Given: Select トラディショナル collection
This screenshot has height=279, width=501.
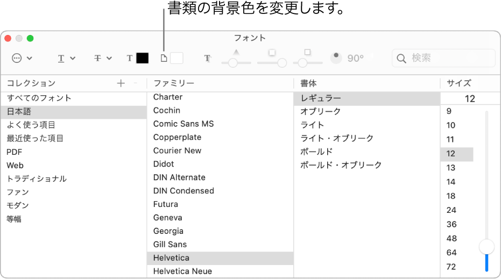Looking at the screenshot, I should [74, 179].
